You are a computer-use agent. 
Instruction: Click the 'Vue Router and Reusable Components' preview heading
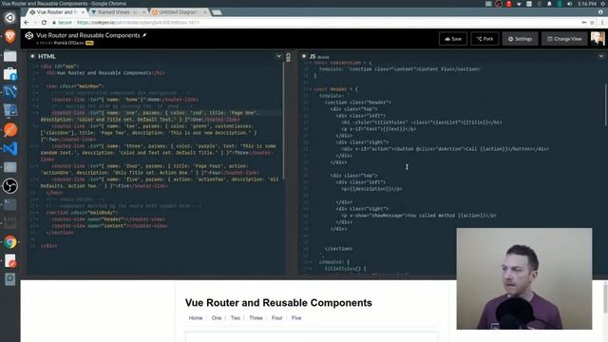(x=278, y=303)
